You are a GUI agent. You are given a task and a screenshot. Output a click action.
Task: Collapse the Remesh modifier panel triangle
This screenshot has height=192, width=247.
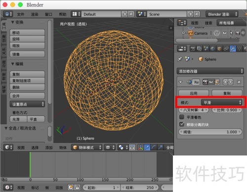pyautogui.click(x=181, y=82)
